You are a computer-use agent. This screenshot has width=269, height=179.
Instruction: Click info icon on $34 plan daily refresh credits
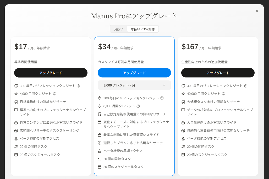(x=162, y=98)
